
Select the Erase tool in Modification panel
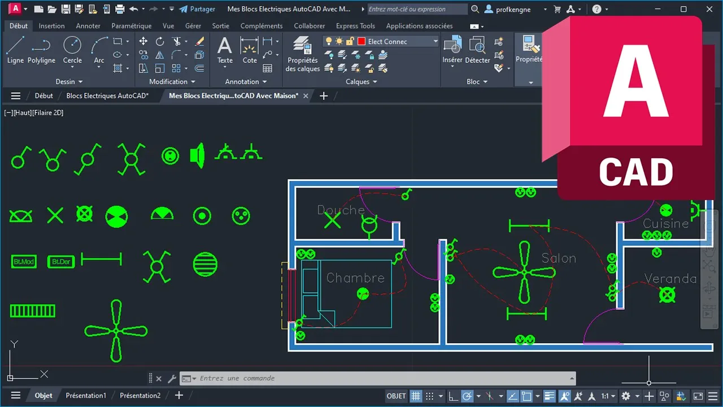point(199,41)
